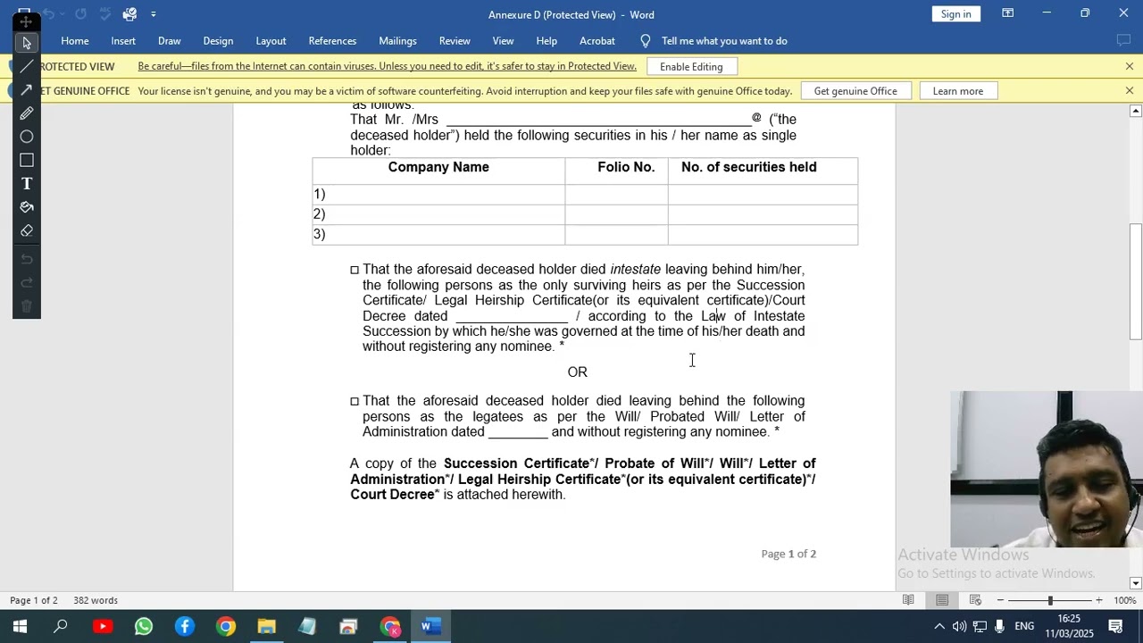The width and height of the screenshot is (1143, 643).
Task: Select the straight line annotation tool
Action: tap(27, 66)
